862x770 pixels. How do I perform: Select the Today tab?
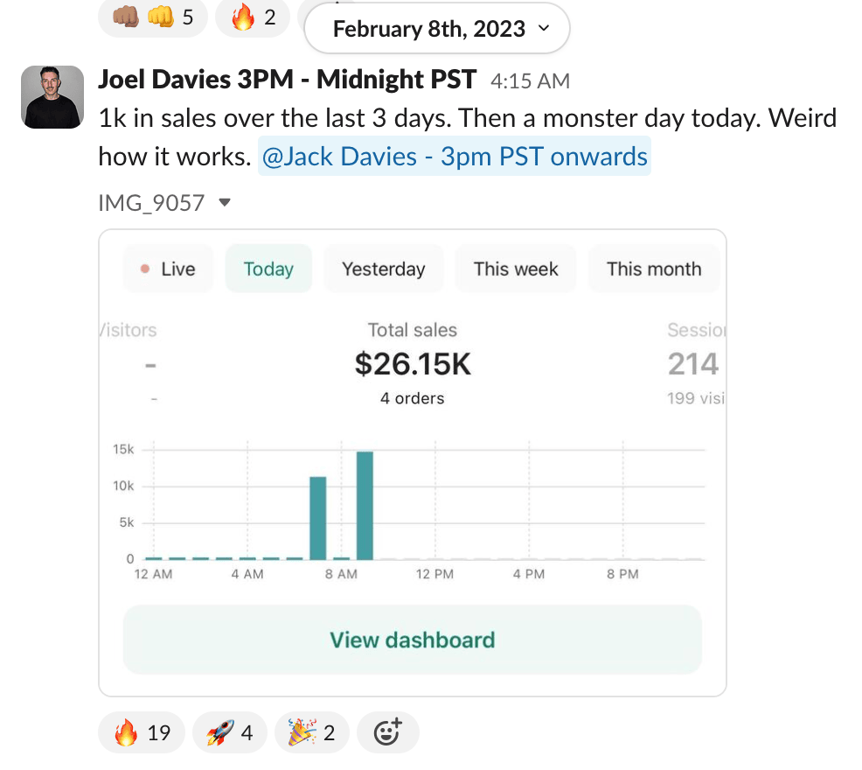268,269
